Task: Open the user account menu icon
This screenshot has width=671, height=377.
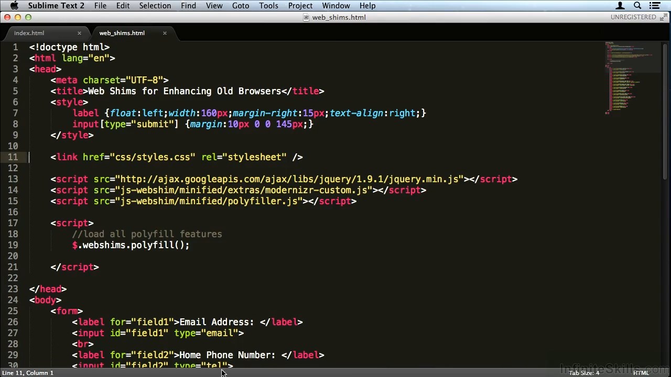Action: pos(620,6)
